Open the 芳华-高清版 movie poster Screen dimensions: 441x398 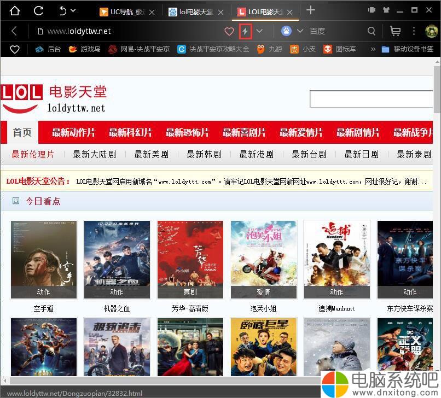click(190, 260)
